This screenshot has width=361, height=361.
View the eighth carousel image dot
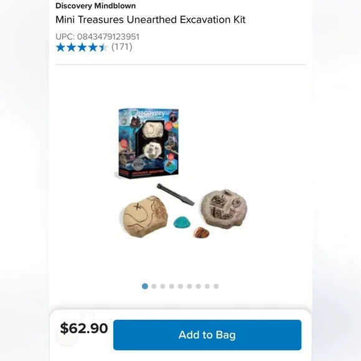click(x=207, y=286)
